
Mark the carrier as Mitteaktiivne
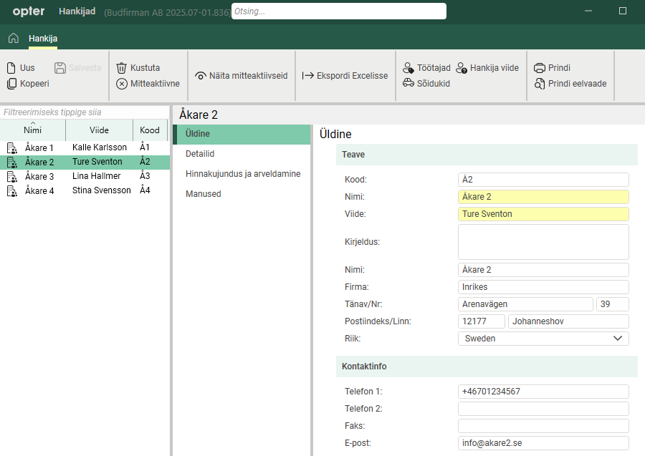tap(148, 84)
